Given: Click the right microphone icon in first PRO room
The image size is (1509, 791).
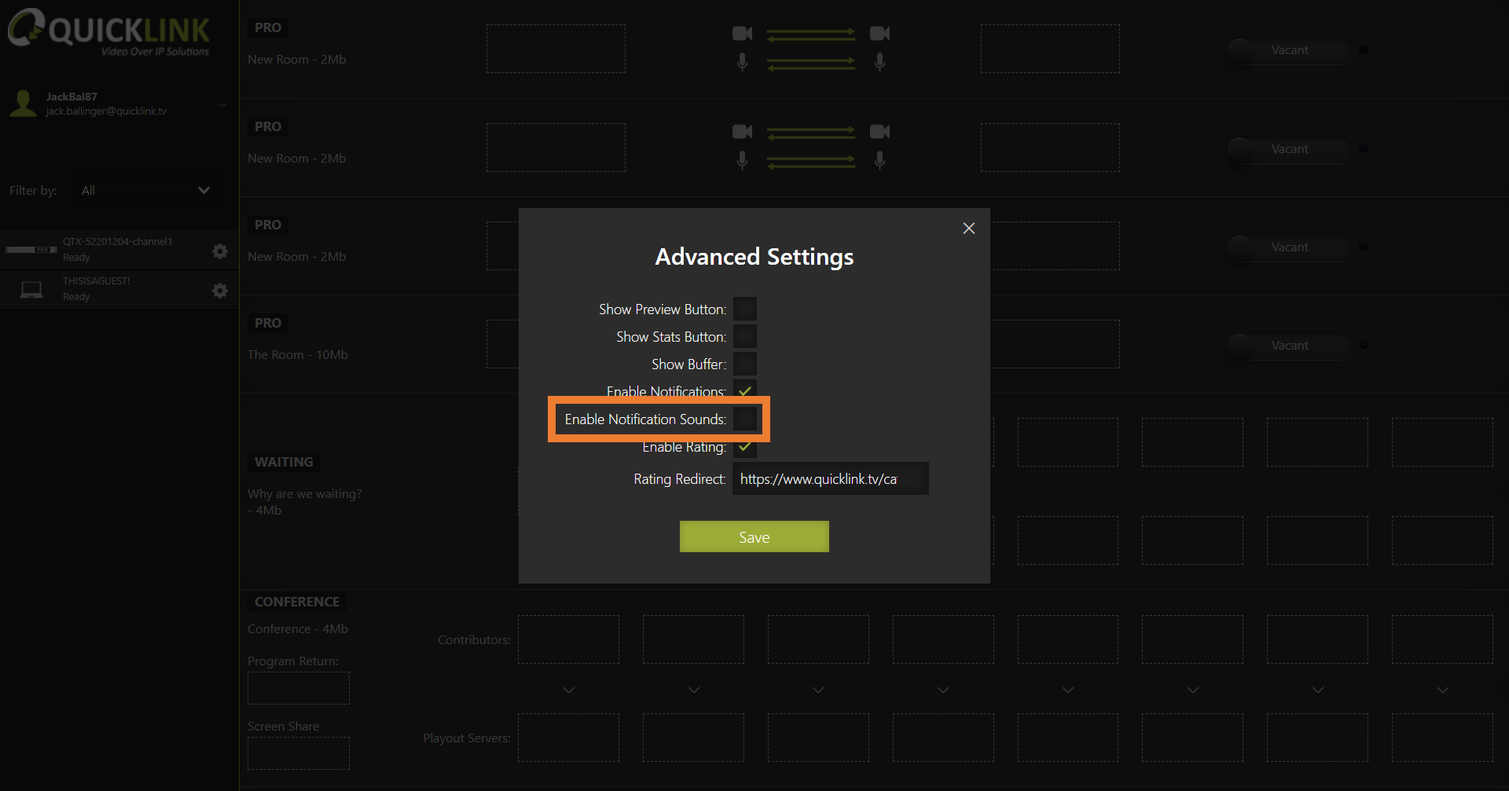Looking at the screenshot, I should (x=879, y=61).
